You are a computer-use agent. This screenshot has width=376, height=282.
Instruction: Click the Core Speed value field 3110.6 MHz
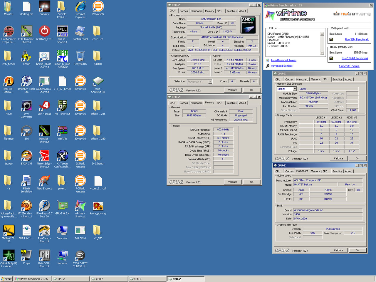tap(198, 60)
